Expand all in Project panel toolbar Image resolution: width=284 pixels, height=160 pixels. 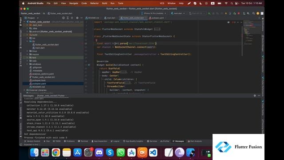(x=67, y=18)
